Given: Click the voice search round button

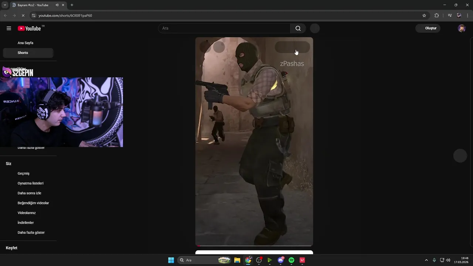Looking at the screenshot, I should [x=315, y=28].
